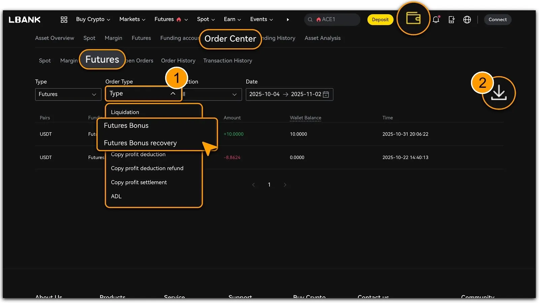Click the Connect button

coord(497,20)
